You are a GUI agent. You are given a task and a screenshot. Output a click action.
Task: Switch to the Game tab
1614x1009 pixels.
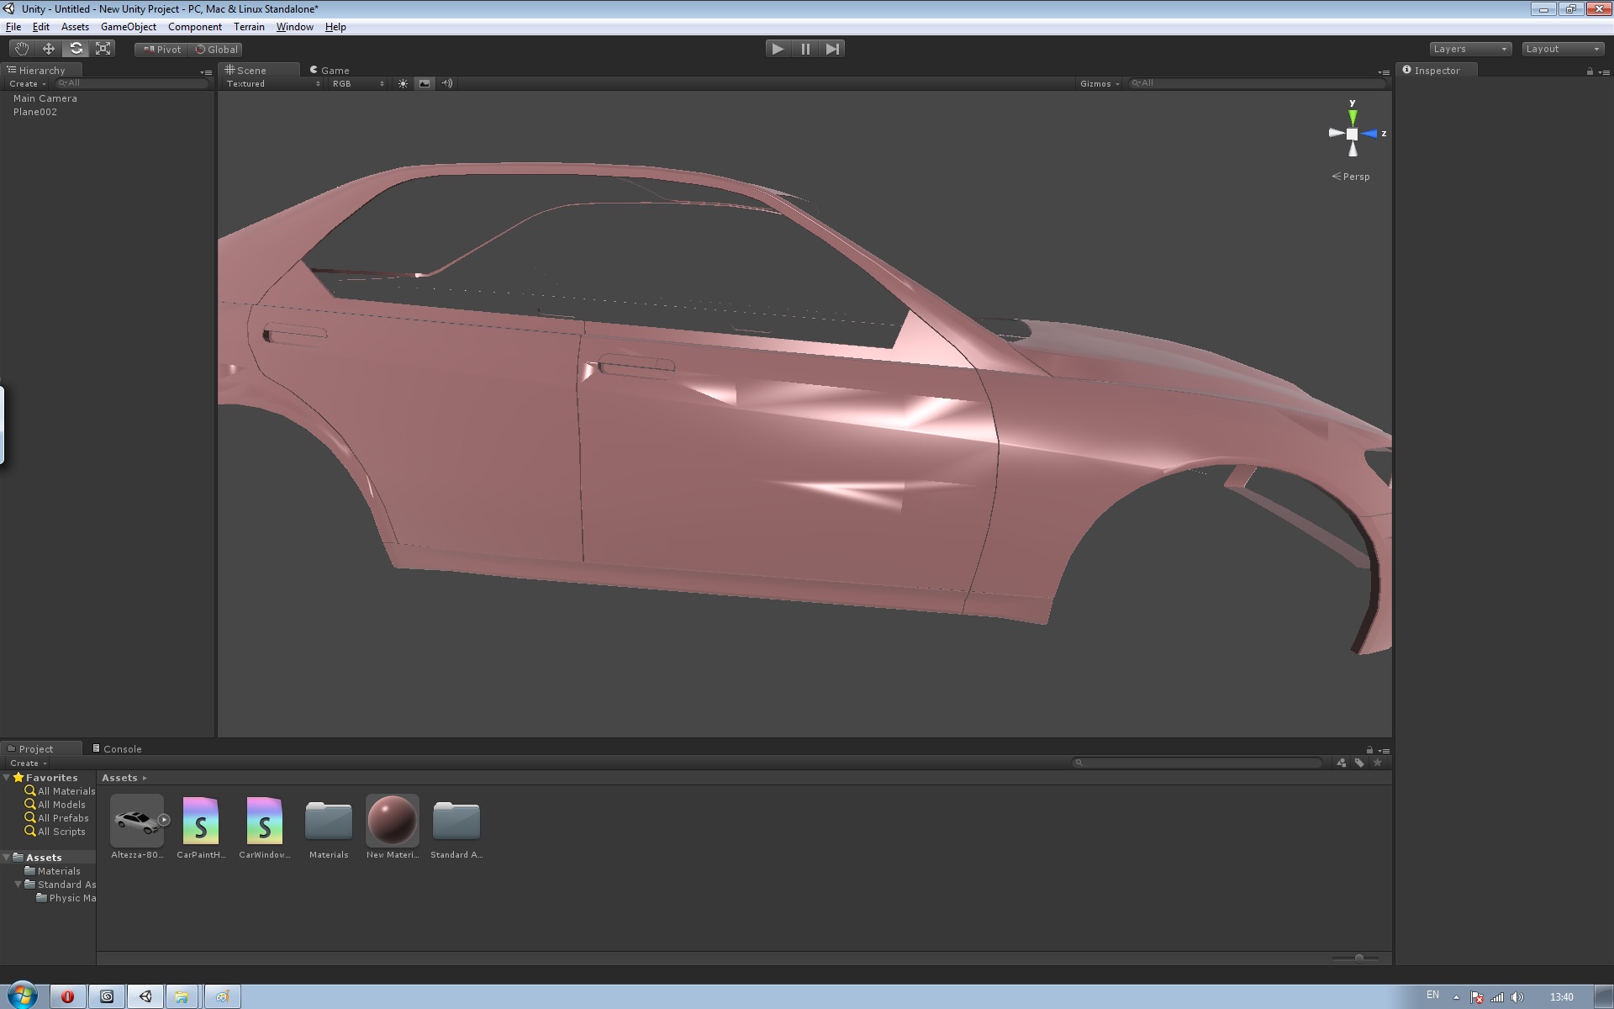330,71
